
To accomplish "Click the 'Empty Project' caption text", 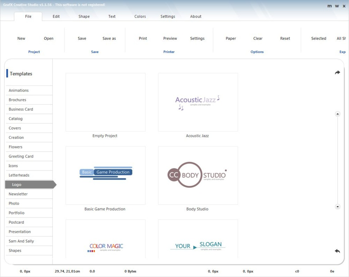I will [105, 136].
